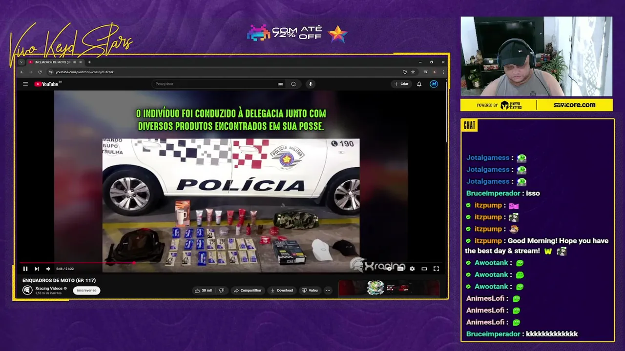Open the YouTube hamburger guide menu
The image size is (625, 351).
25,84
